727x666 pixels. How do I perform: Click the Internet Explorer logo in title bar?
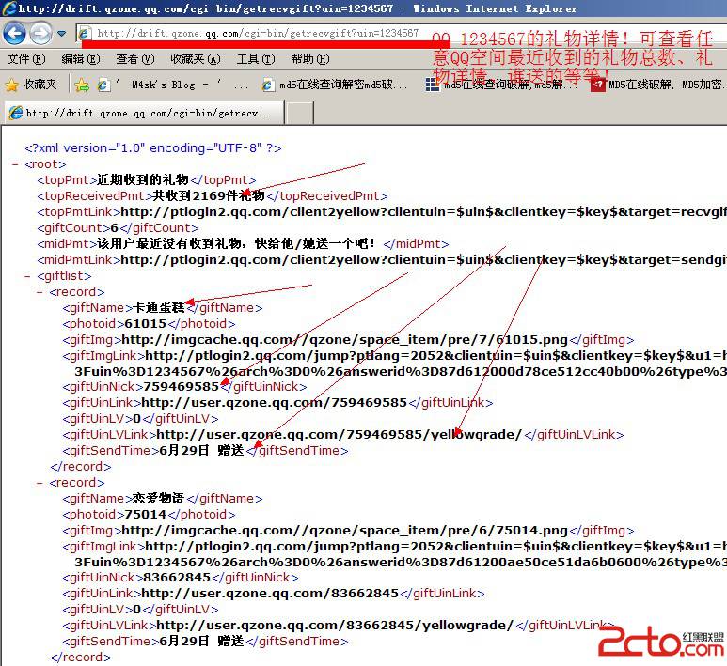pyautogui.click(x=9, y=8)
